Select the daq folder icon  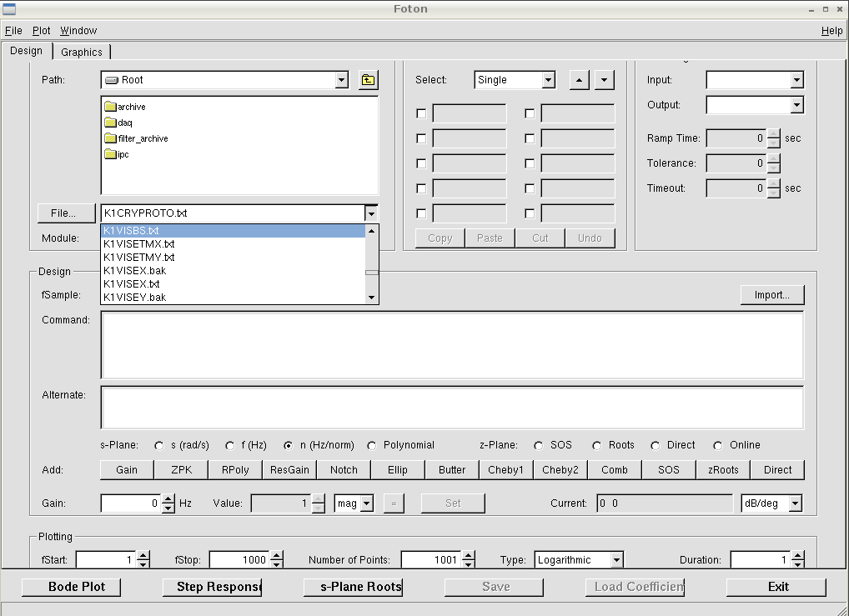(x=110, y=123)
